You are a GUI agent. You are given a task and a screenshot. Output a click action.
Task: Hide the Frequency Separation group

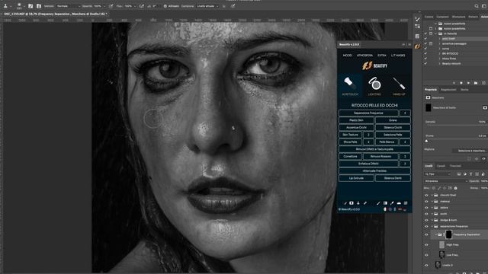tap(426, 234)
